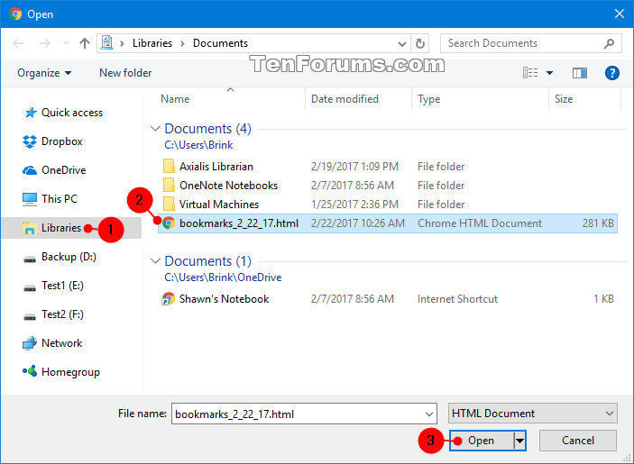
Task: Close the Open dialog
Action: pyautogui.click(x=619, y=14)
